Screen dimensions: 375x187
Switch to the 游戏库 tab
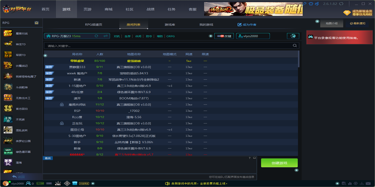click(x=170, y=25)
